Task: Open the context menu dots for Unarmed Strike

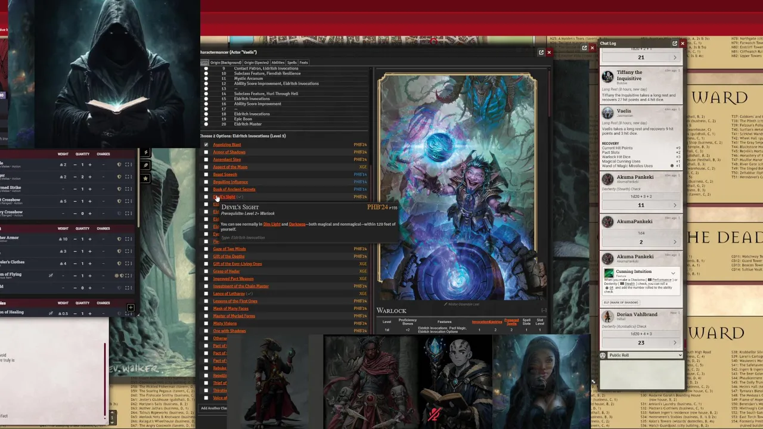Action: (131, 189)
